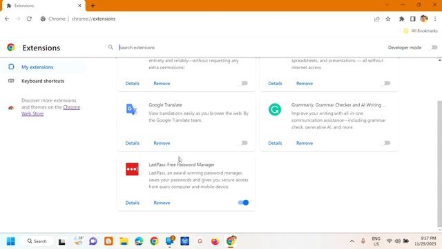Open the weather widget on taskbar
This screenshot has width=442, height=249.
click(78, 241)
